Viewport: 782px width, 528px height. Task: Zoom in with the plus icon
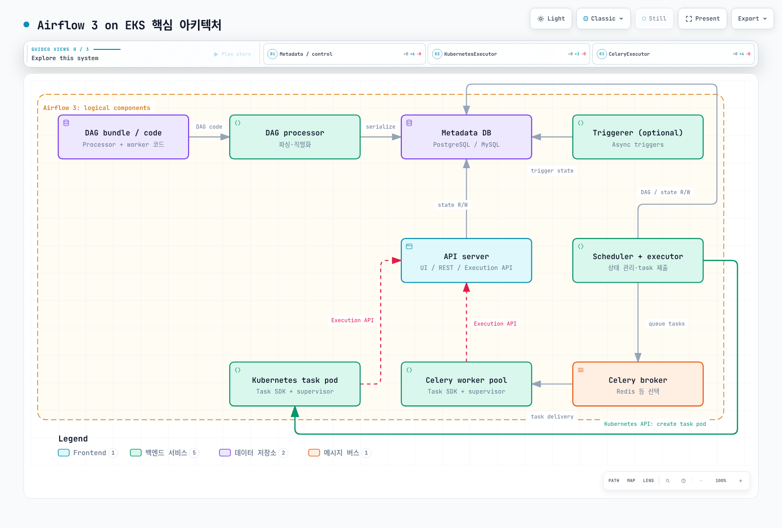click(x=740, y=481)
